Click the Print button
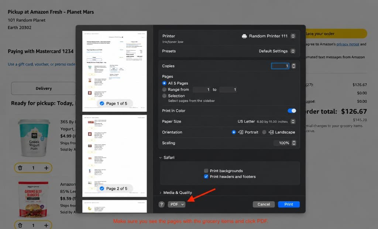 click(x=289, y=204)
